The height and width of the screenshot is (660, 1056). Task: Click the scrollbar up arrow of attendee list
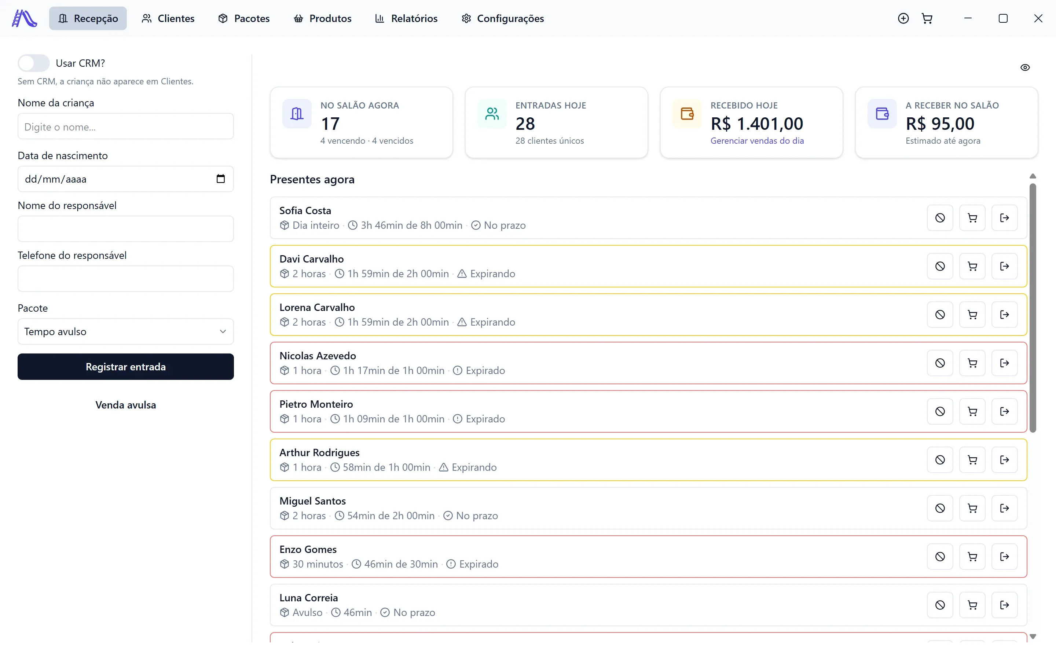pyautogui.click(x=1033, y=176)
